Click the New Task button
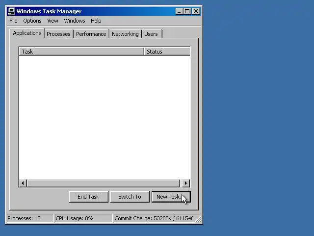The image size is (314, 236). pyautogui.click(x=171, y=197)
